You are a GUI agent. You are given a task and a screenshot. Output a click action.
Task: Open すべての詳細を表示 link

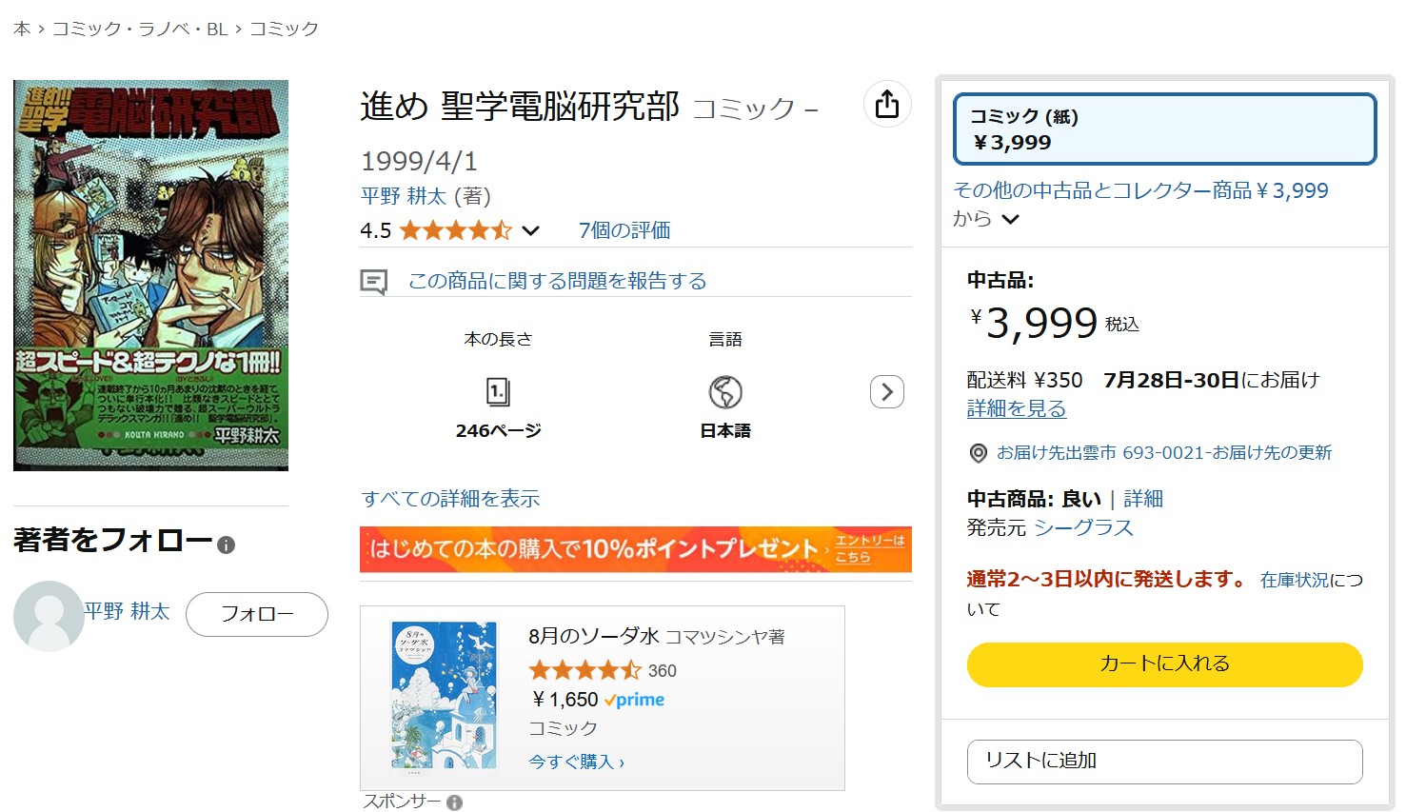coord(450,499)
